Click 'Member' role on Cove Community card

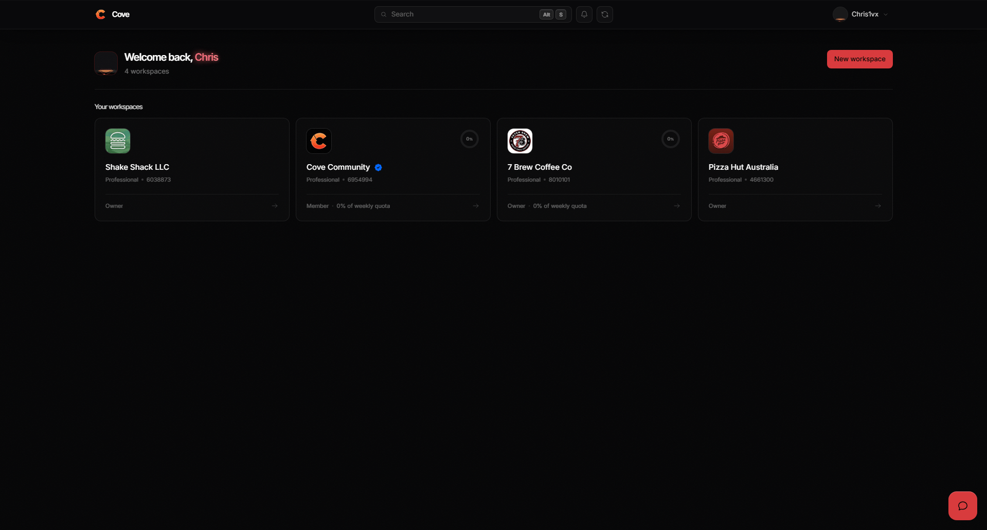[x=317, y=206]
